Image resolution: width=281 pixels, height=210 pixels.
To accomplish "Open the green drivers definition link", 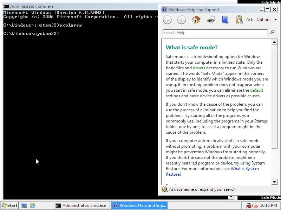I will tap(199, 68).
